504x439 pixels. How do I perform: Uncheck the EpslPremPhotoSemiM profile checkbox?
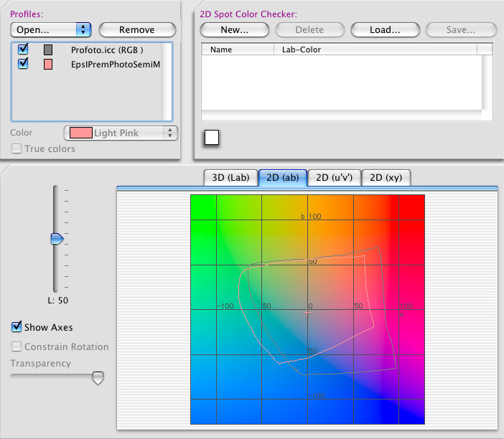tap(23, 63)
